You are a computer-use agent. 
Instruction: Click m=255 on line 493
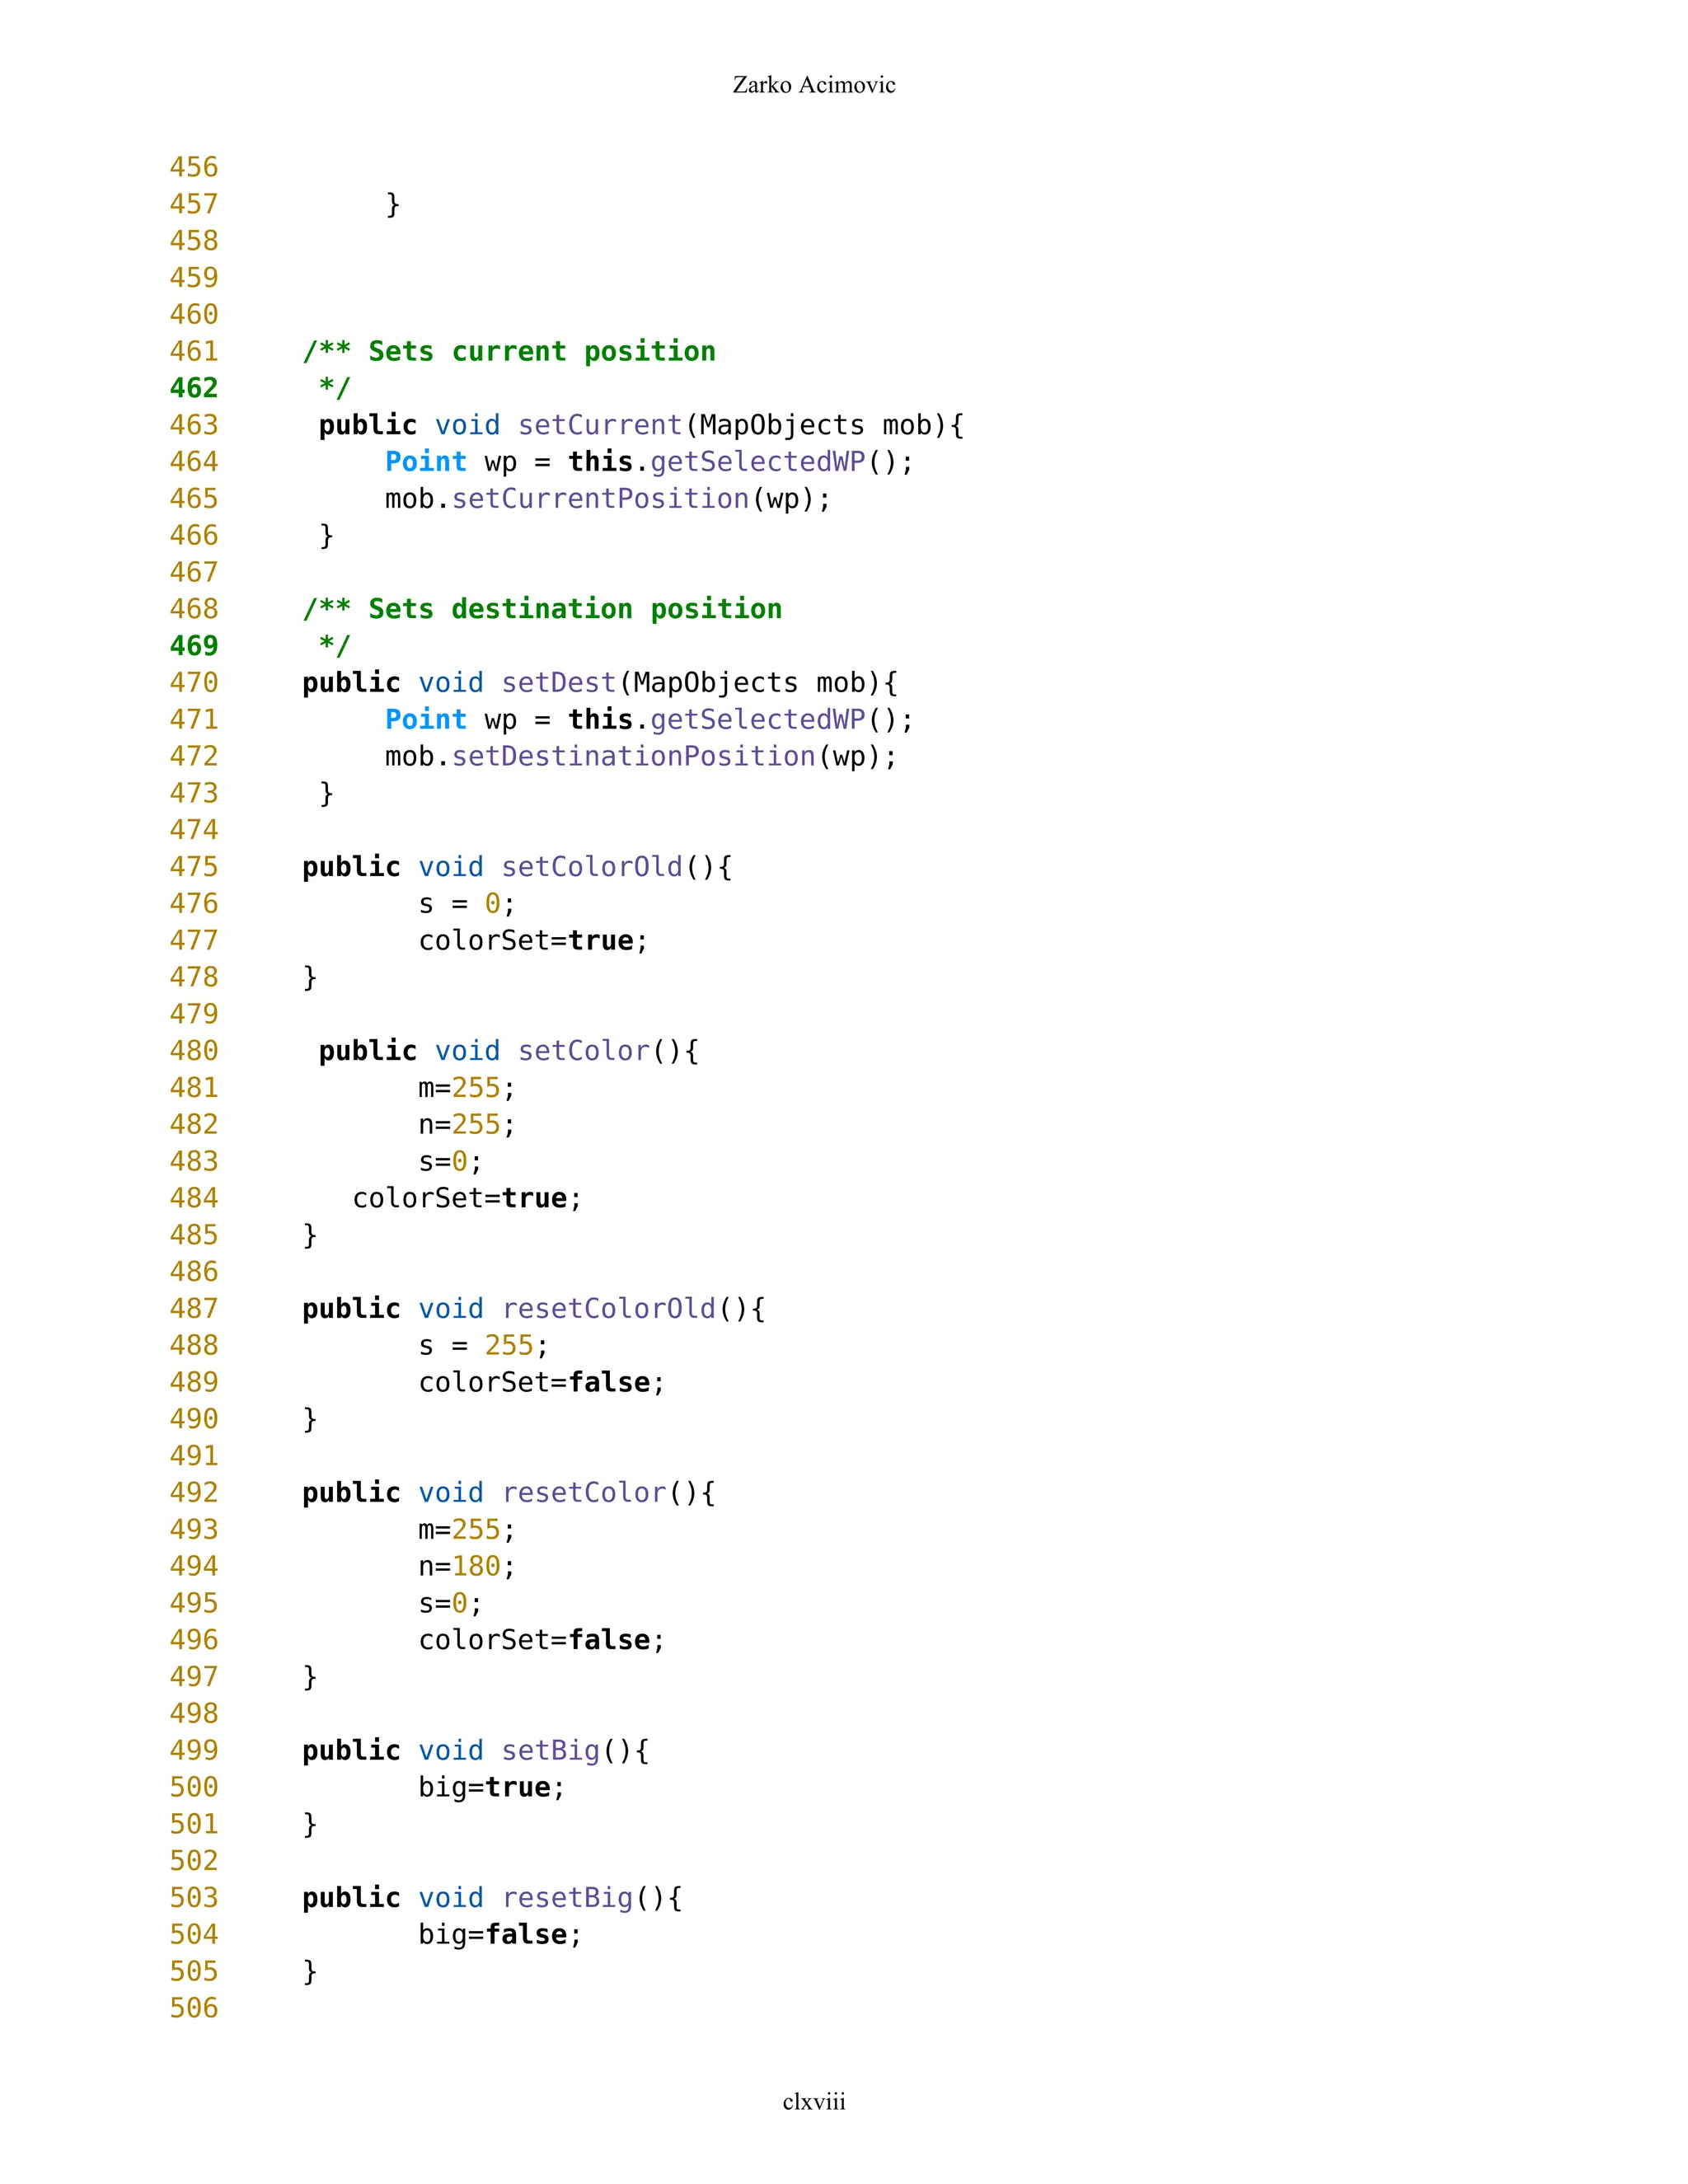pyautogui.click(x=467, y=1530)
